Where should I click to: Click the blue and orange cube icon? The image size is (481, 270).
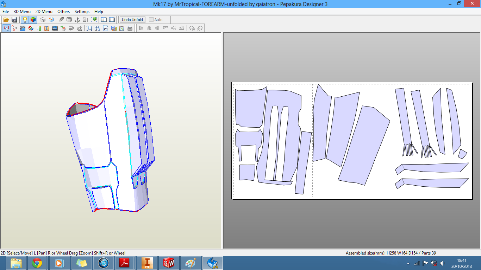click(51, 20)
